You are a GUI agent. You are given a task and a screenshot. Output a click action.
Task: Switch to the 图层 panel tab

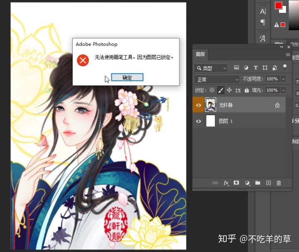pos(200,54)
